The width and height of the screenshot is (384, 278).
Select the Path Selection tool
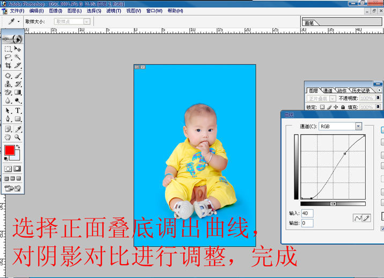tap(8, 111)
